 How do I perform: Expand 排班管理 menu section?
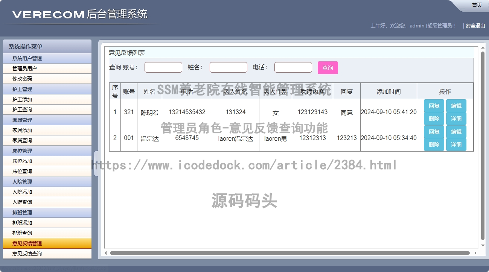pos(47,213)
